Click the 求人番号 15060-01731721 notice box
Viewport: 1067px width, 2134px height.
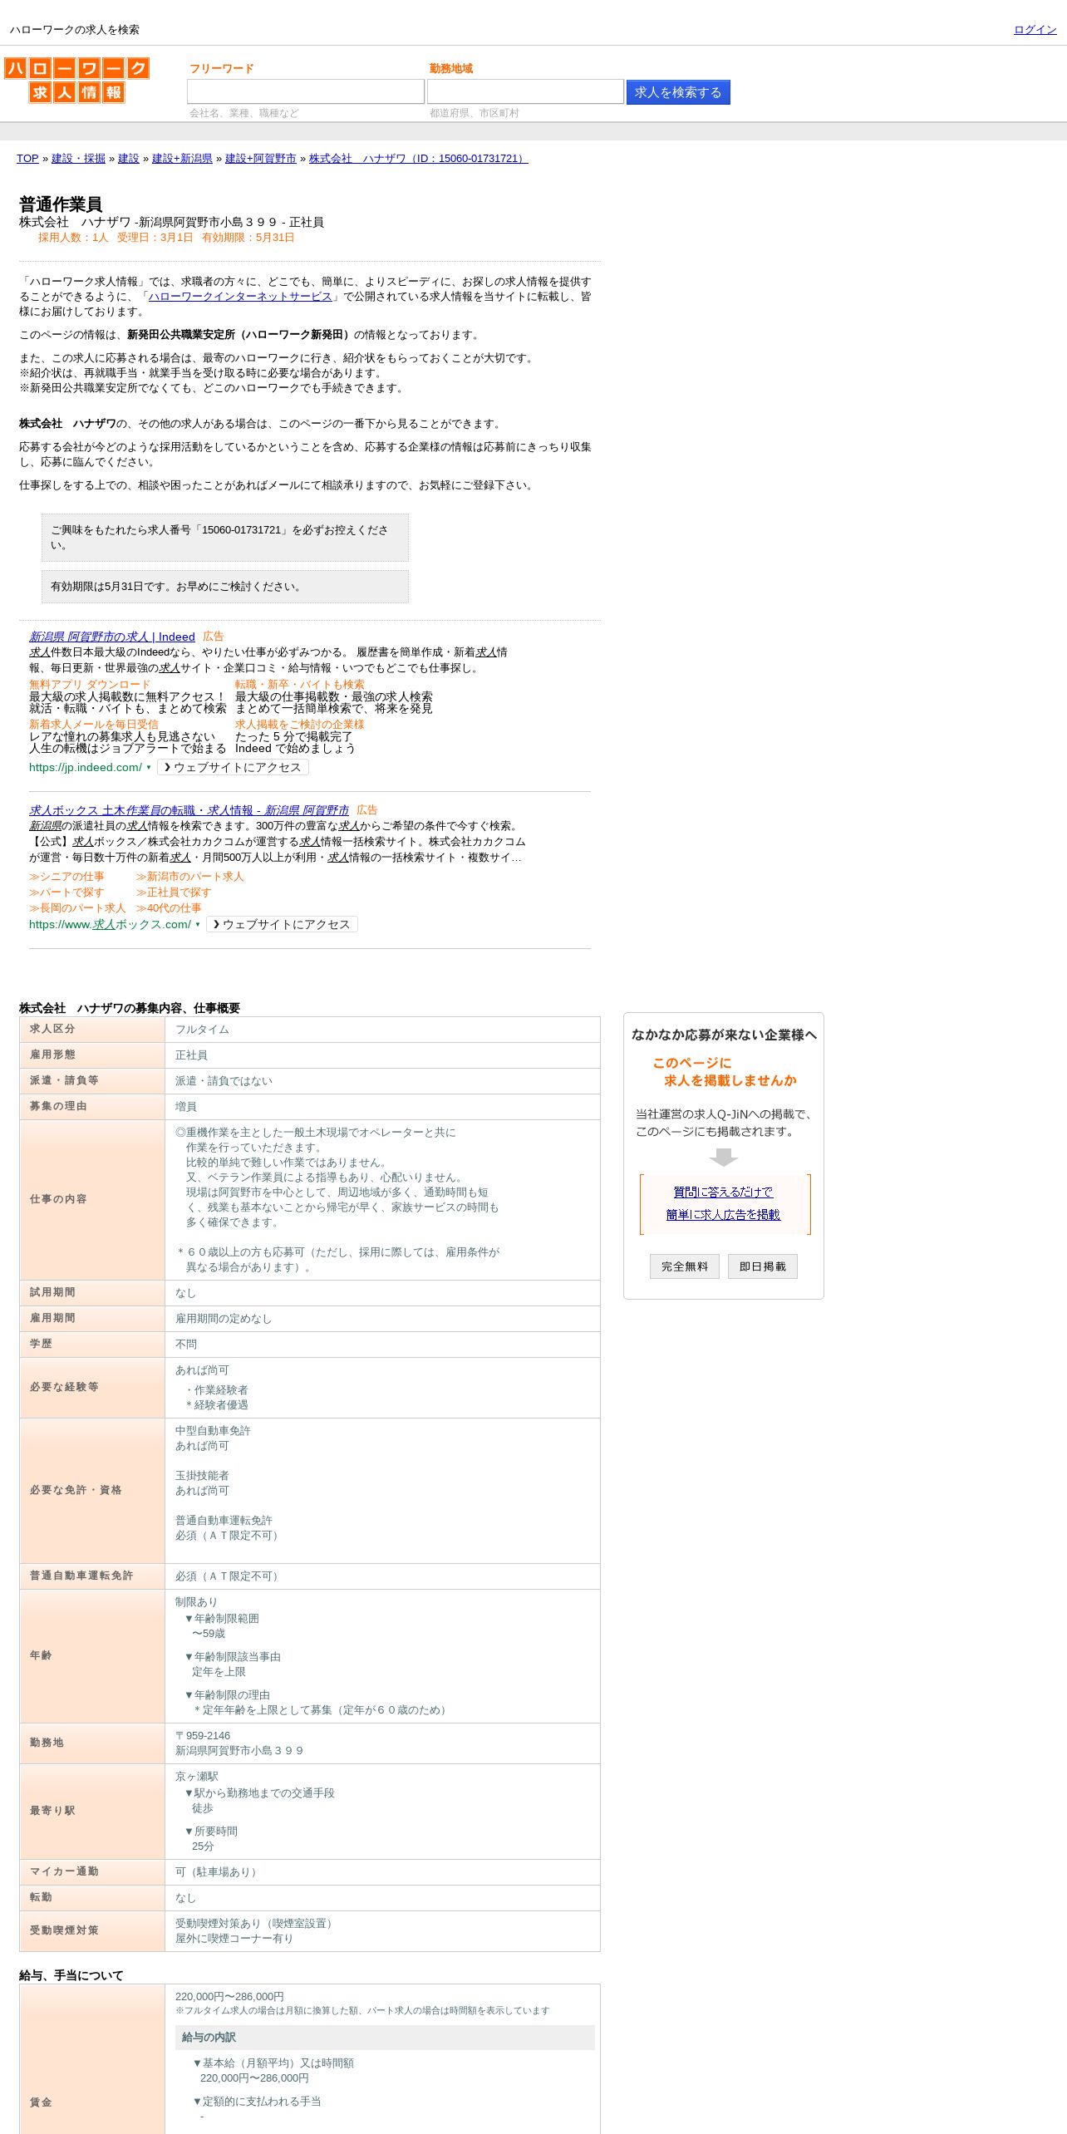[x=225, y=538]
